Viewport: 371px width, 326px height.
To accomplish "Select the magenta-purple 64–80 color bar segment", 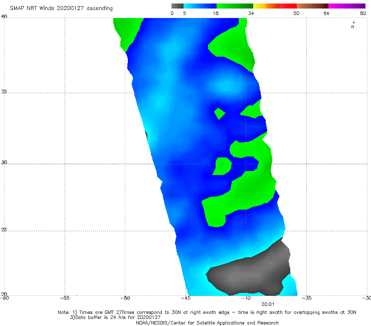I will pyautogui.click(x=347, y=6).
